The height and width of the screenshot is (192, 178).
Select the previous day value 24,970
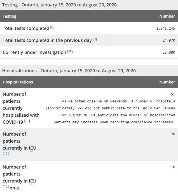coord(169,40)
